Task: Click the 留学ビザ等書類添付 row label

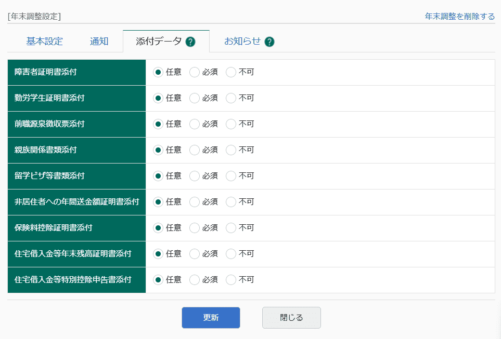Action: coord(49,175)
